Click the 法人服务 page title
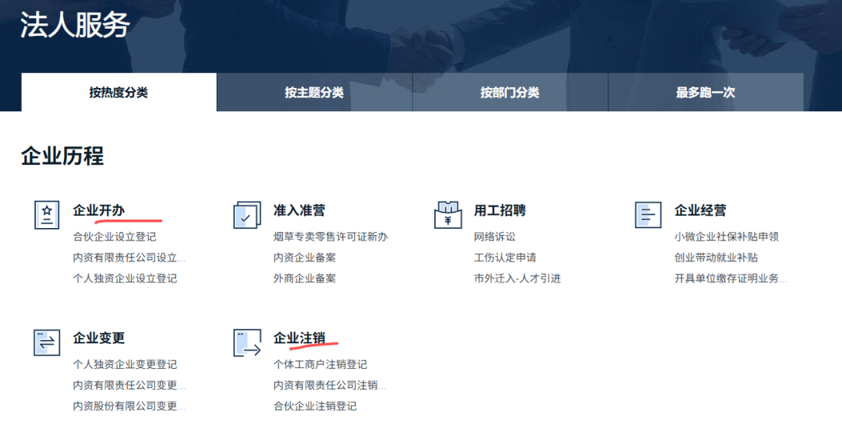Image resolution: width=842 pixels, height=432 pixels. (75, 25)
